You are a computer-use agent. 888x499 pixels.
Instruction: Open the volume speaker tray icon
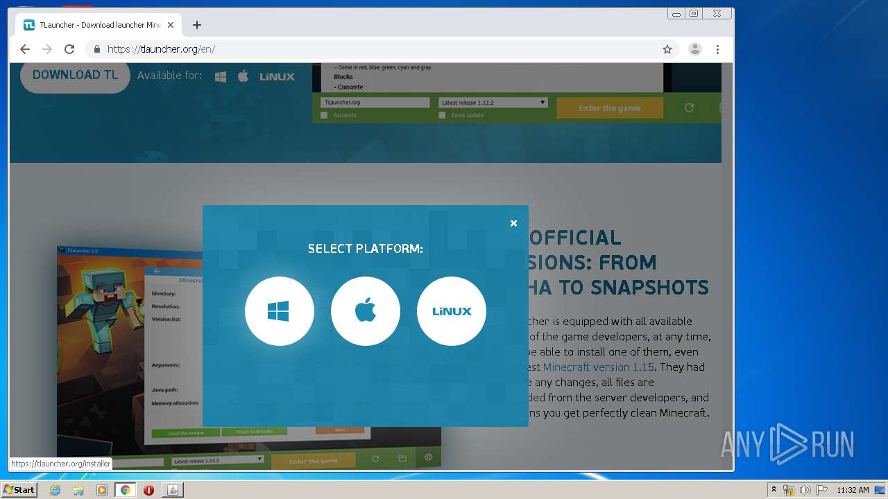coord(805,490)
